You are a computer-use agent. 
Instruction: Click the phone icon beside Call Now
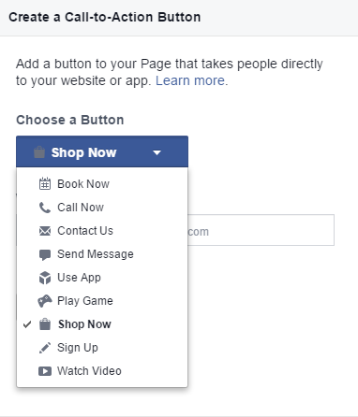pyautogui.click(x=45, y=208)
